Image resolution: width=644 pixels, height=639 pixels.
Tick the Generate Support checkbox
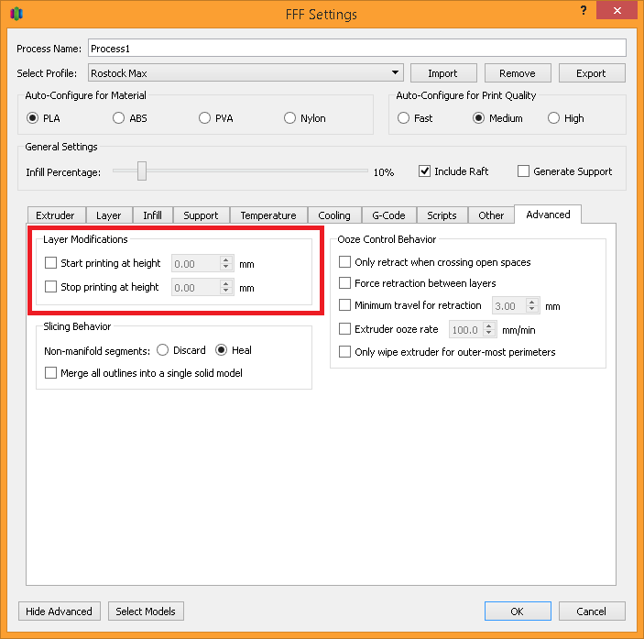click(x=523, y=171)
